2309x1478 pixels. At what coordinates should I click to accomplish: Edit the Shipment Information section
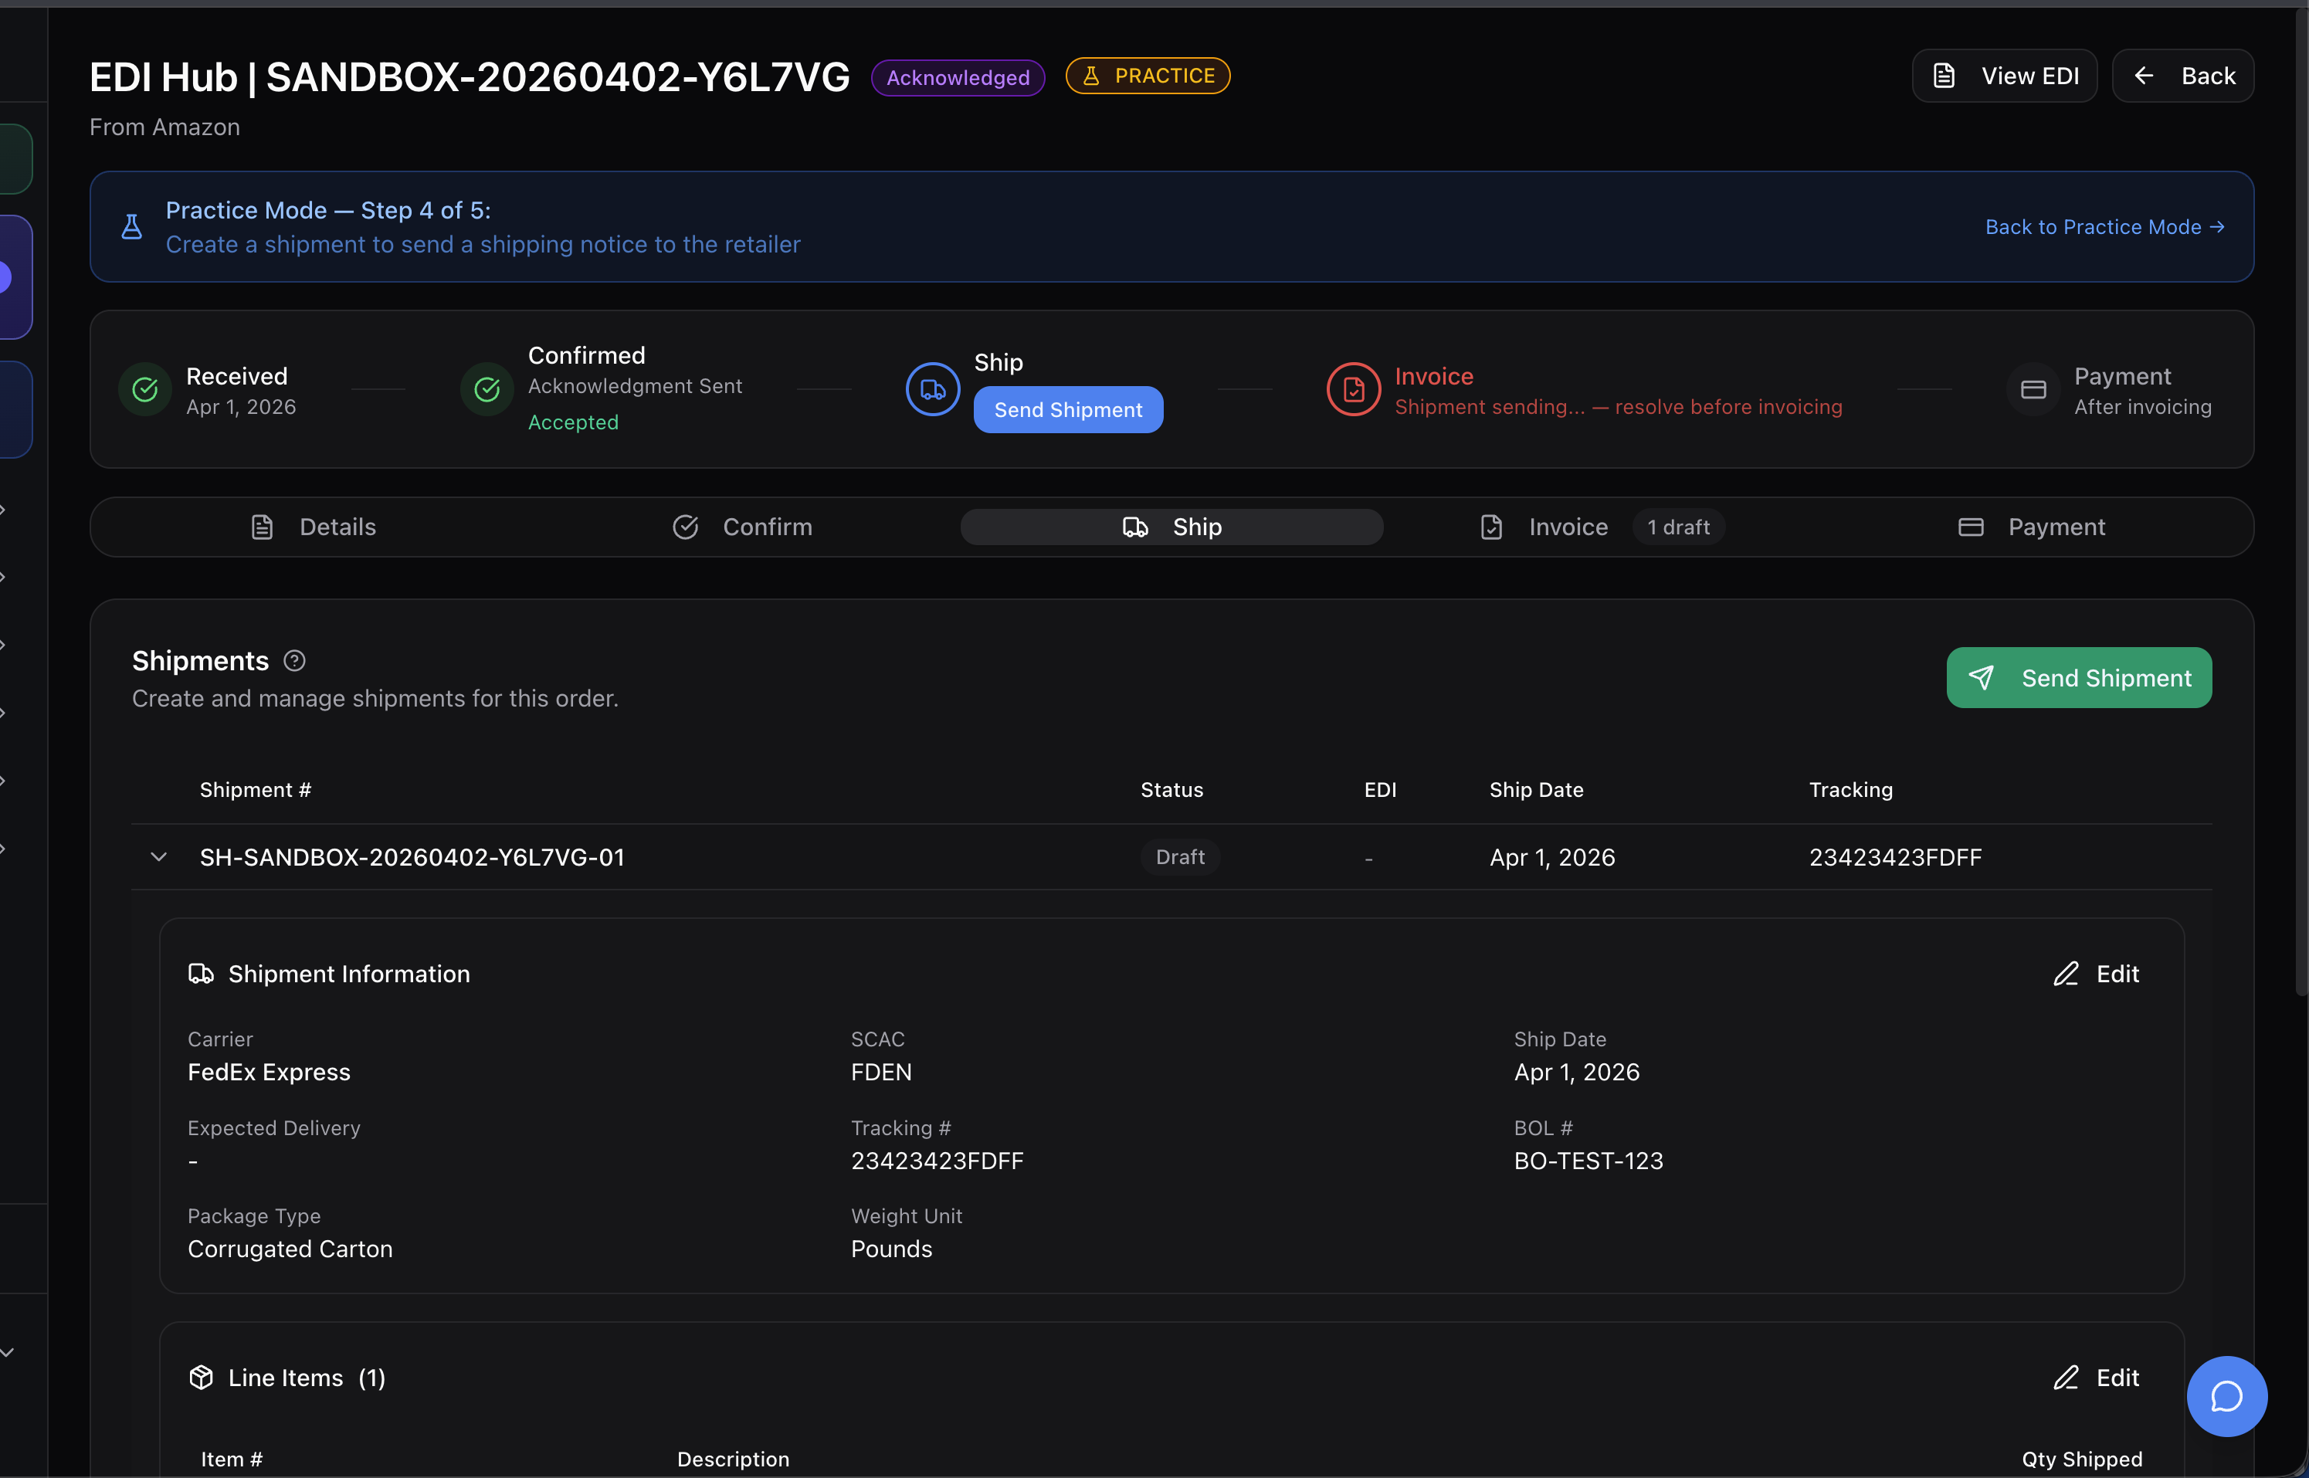click(2096, 973)
